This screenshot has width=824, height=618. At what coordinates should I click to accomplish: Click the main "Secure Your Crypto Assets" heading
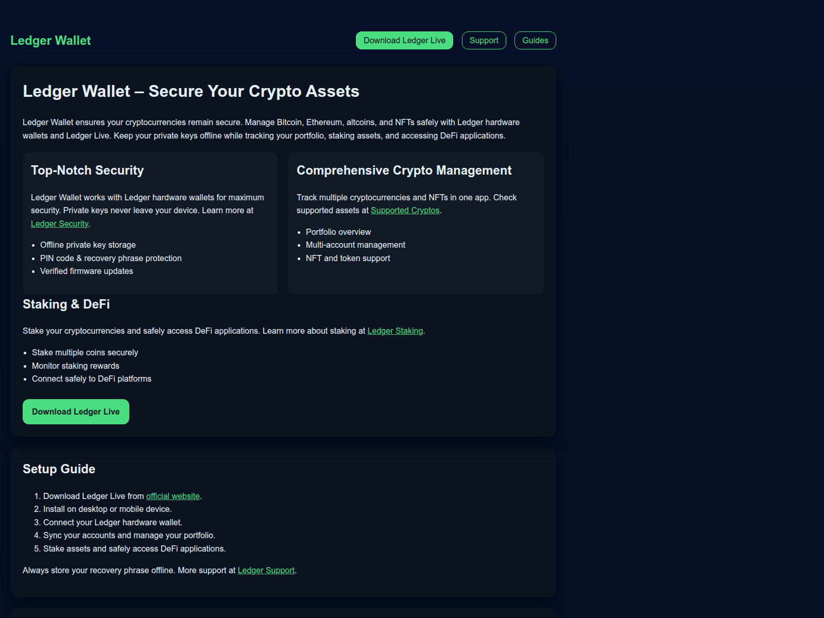point(191,91)
